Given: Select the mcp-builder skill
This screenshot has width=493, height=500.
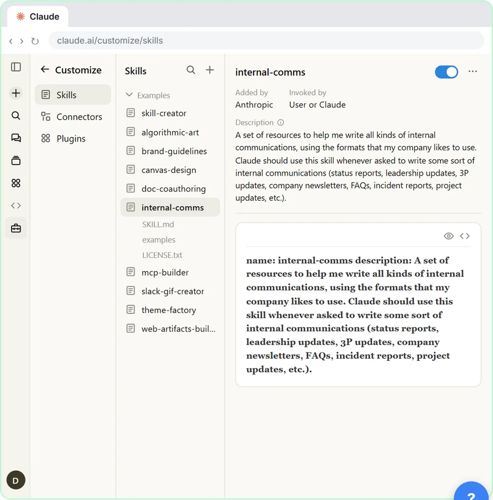Looking at the screenshot, I should click(170, 272).
